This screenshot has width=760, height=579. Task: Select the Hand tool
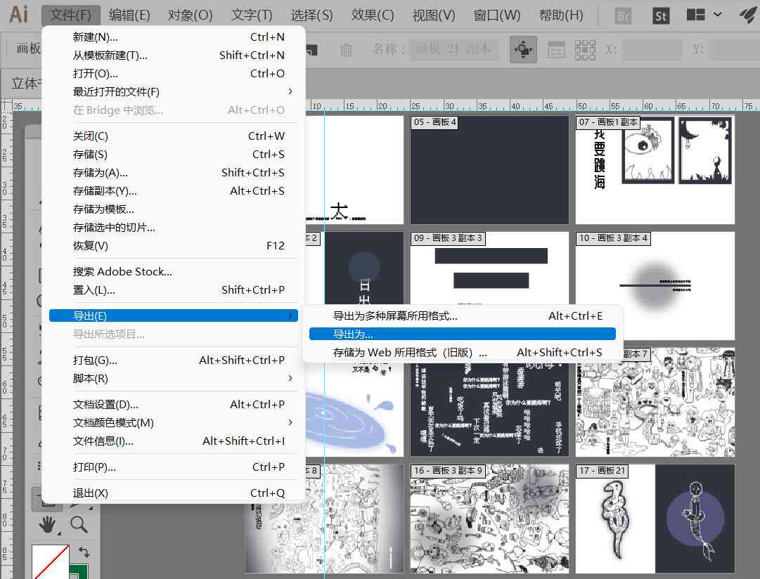(x=48, y=525)
